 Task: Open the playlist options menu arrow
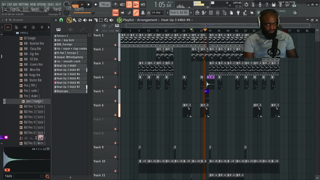click(x=56, y=20)
